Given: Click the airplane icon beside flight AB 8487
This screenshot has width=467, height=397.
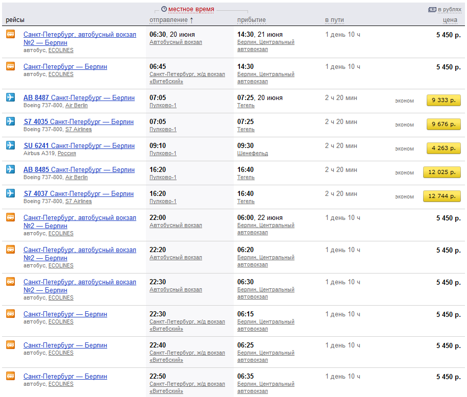Looking at the screenshot, I should (x=10, y=97).
